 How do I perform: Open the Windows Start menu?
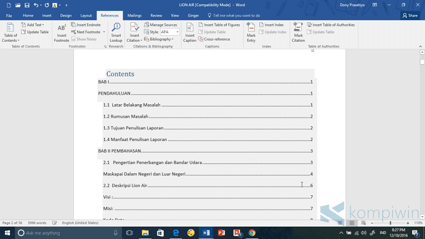[x=7, y=233]
